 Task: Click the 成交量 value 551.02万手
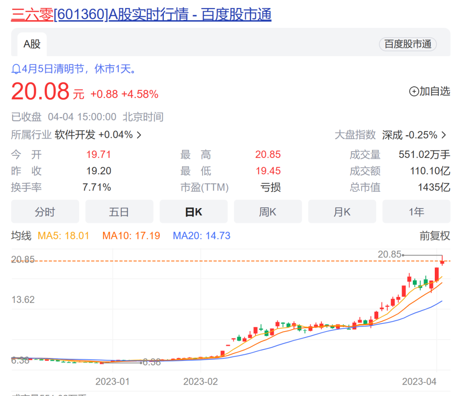[424, 154]
